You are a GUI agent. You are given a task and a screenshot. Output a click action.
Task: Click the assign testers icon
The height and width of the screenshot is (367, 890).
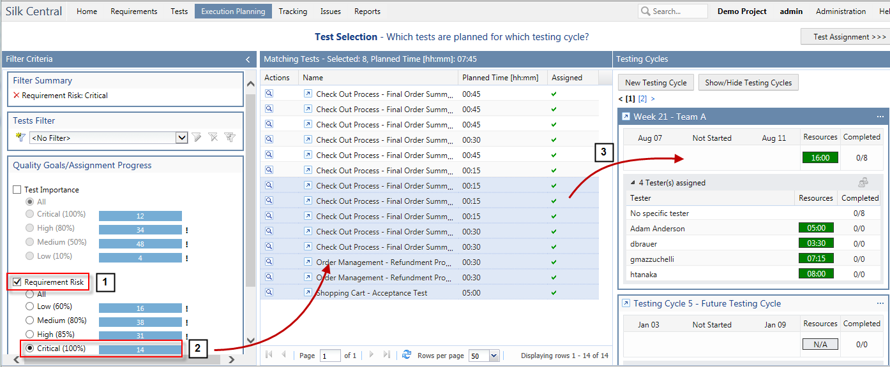[863, 182]
